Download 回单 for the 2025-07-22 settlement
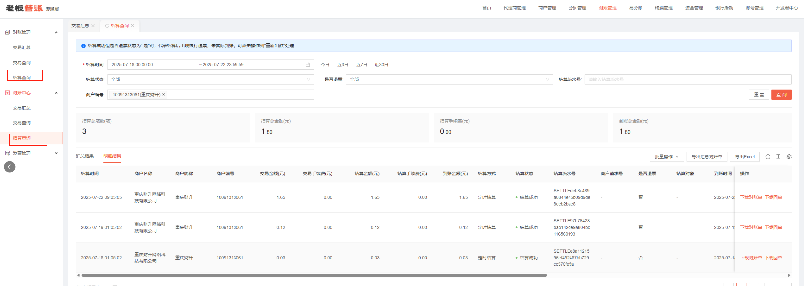The width and height of the screenshot is (804, 286). click(773, 197)
